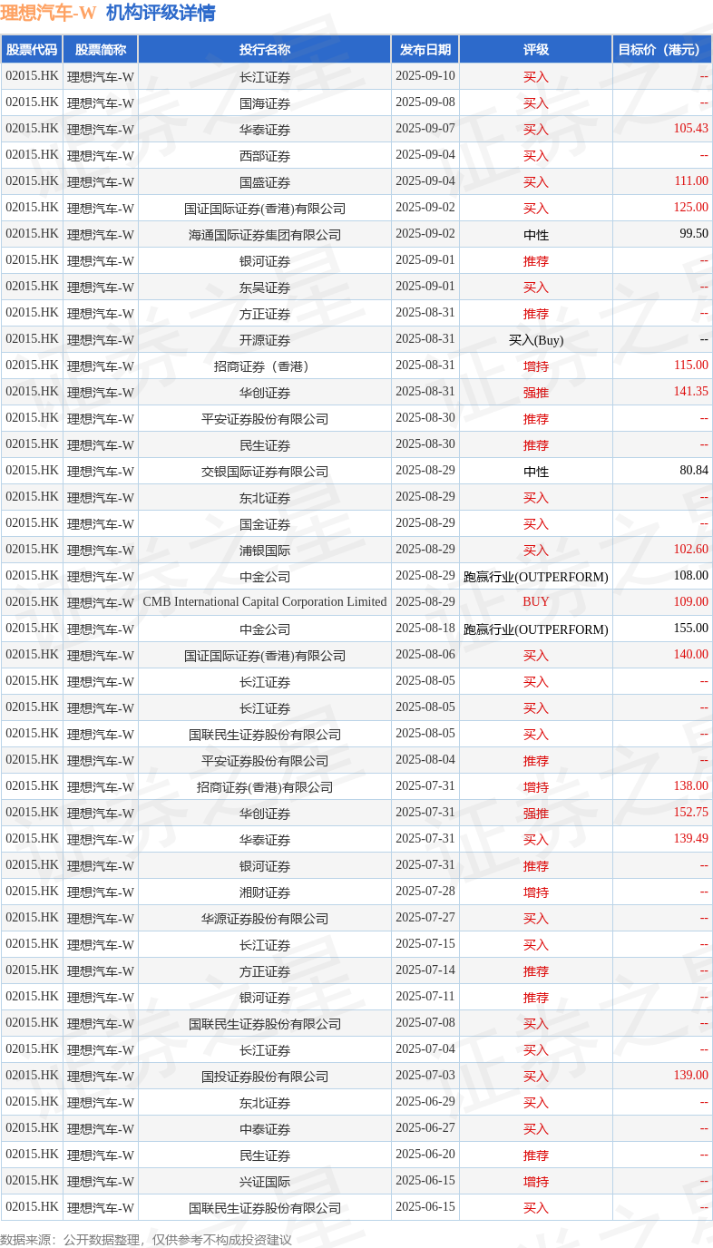The image size is (713, 1248).
Task: Click the 买入(Buy) rating cell
Action: (536, 340)
